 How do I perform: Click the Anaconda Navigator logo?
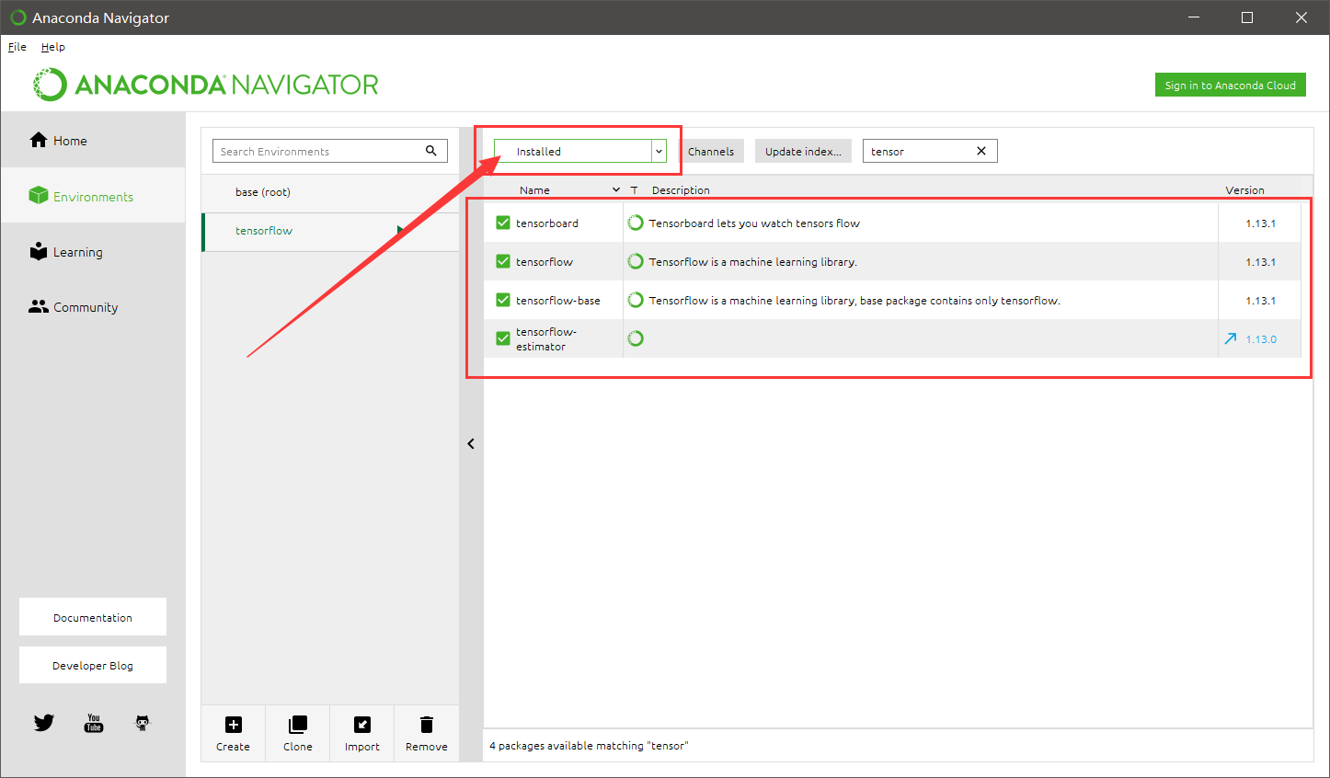point(206,85)
